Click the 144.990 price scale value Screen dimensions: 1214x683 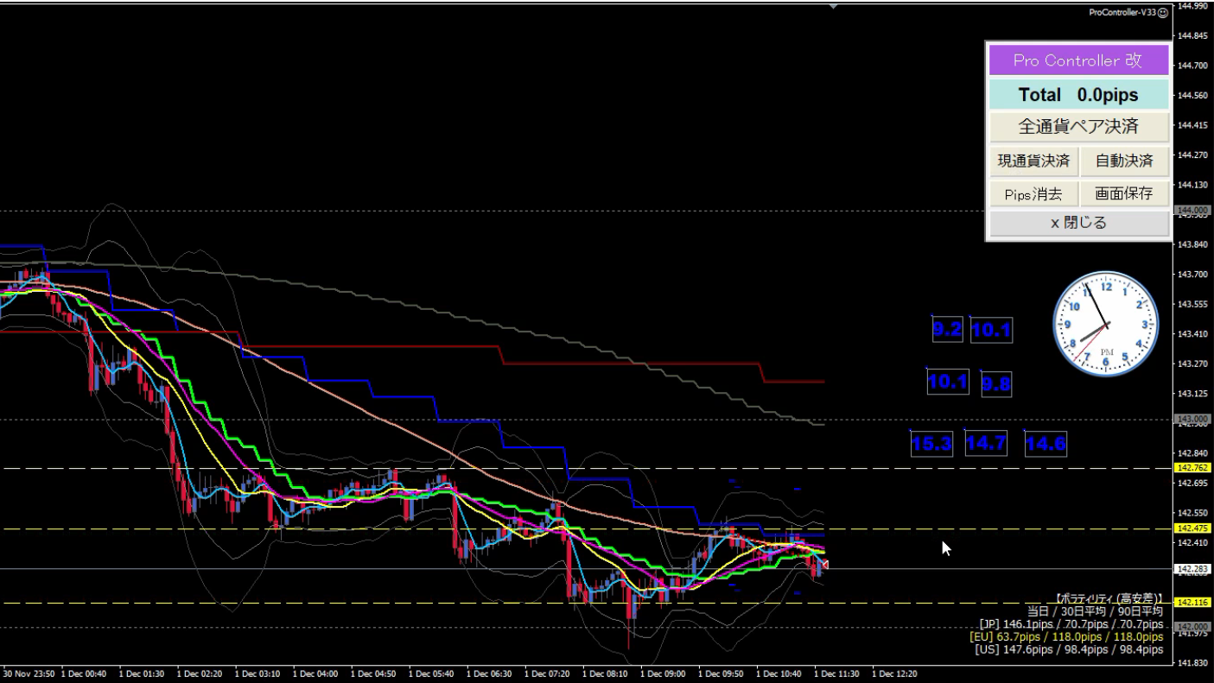pos(1192,6)
